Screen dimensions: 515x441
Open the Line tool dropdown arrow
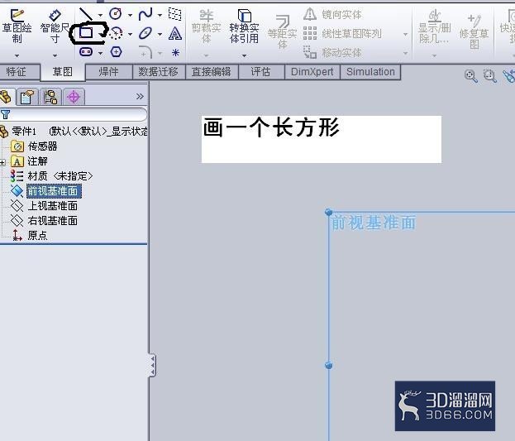pyautogui.click(x=100, y=15)
